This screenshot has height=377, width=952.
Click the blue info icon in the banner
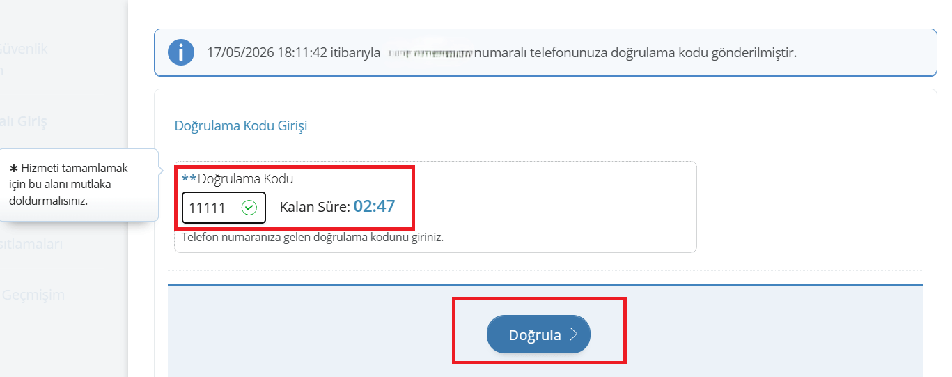pyautogui.click(x=181, y=53)
